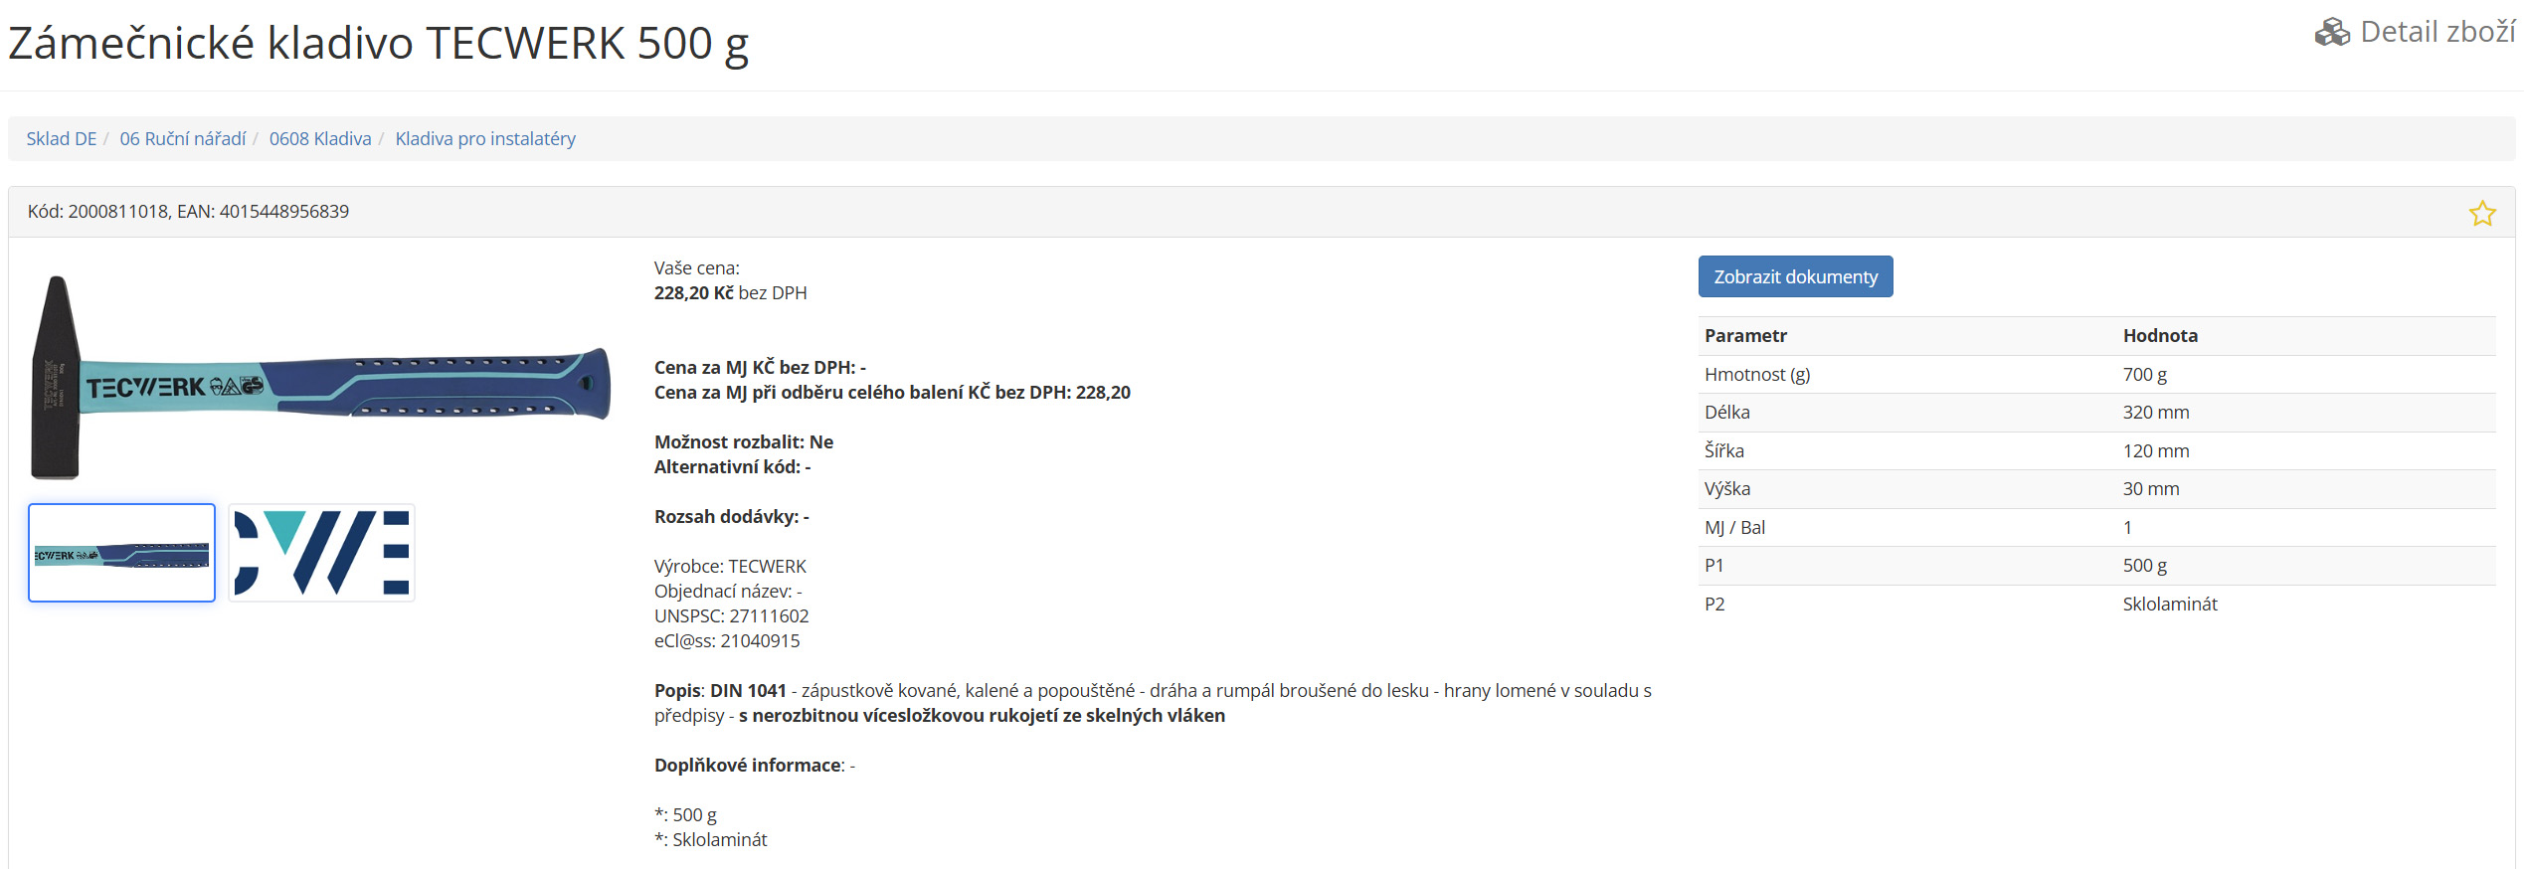Open Kladiva pro instalatéry category link
Screen dimensions: 2524x869
click(485, 139)
